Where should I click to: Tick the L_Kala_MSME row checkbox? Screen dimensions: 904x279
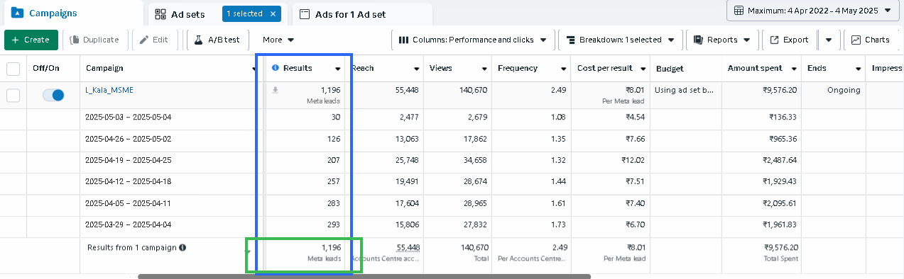pos(13,95)
